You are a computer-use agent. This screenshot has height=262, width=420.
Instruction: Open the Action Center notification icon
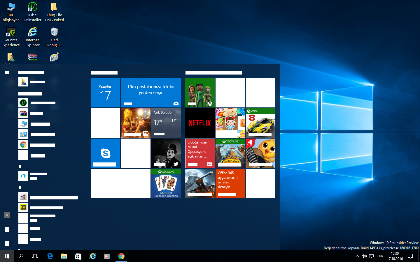click(x=410, y=256)
